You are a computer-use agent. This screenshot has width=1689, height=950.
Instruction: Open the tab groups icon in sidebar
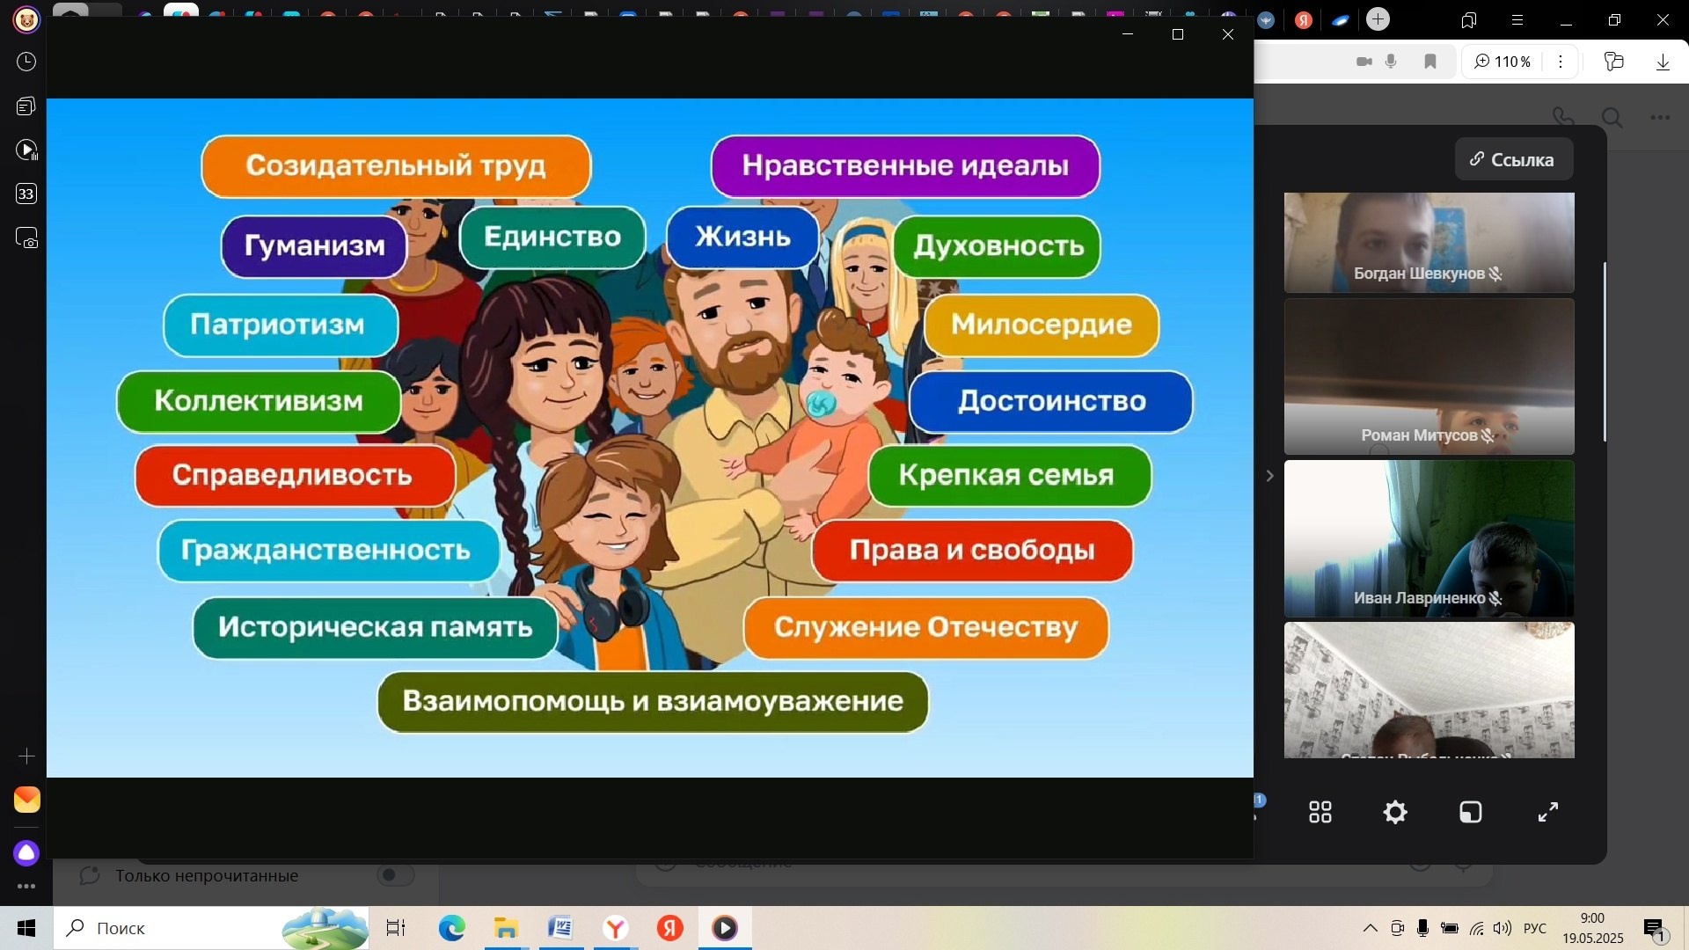click(26, 106)
